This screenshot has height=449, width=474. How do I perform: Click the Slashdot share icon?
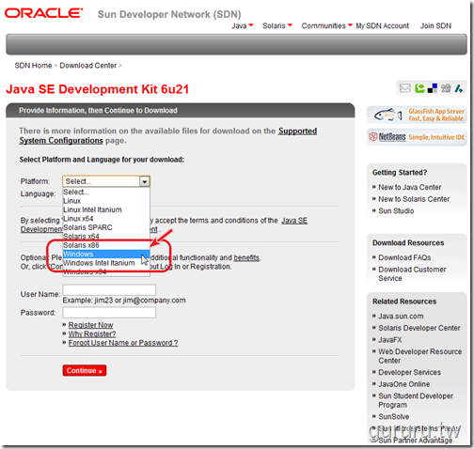point(459,88)
